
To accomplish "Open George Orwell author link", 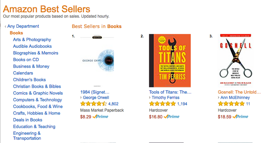I will tap(96, 97).
